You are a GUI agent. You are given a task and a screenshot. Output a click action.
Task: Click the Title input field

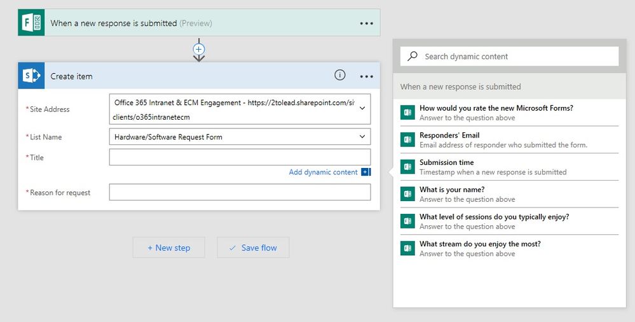point(240,157)
